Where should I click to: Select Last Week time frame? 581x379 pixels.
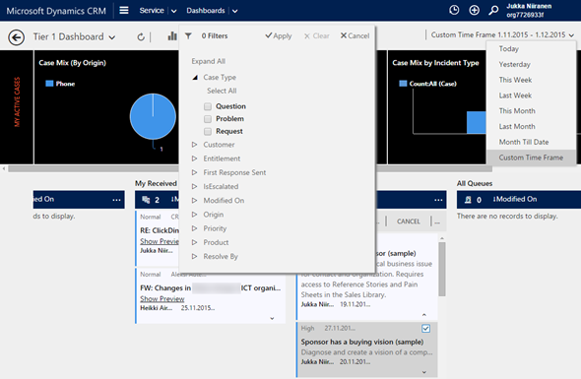515,95
